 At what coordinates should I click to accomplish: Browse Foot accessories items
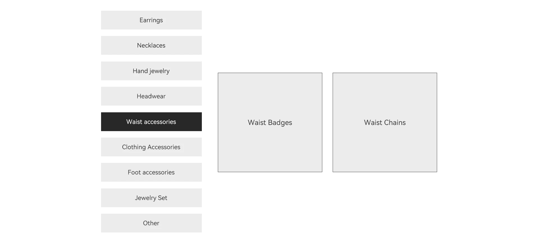(x=151, y=172)
